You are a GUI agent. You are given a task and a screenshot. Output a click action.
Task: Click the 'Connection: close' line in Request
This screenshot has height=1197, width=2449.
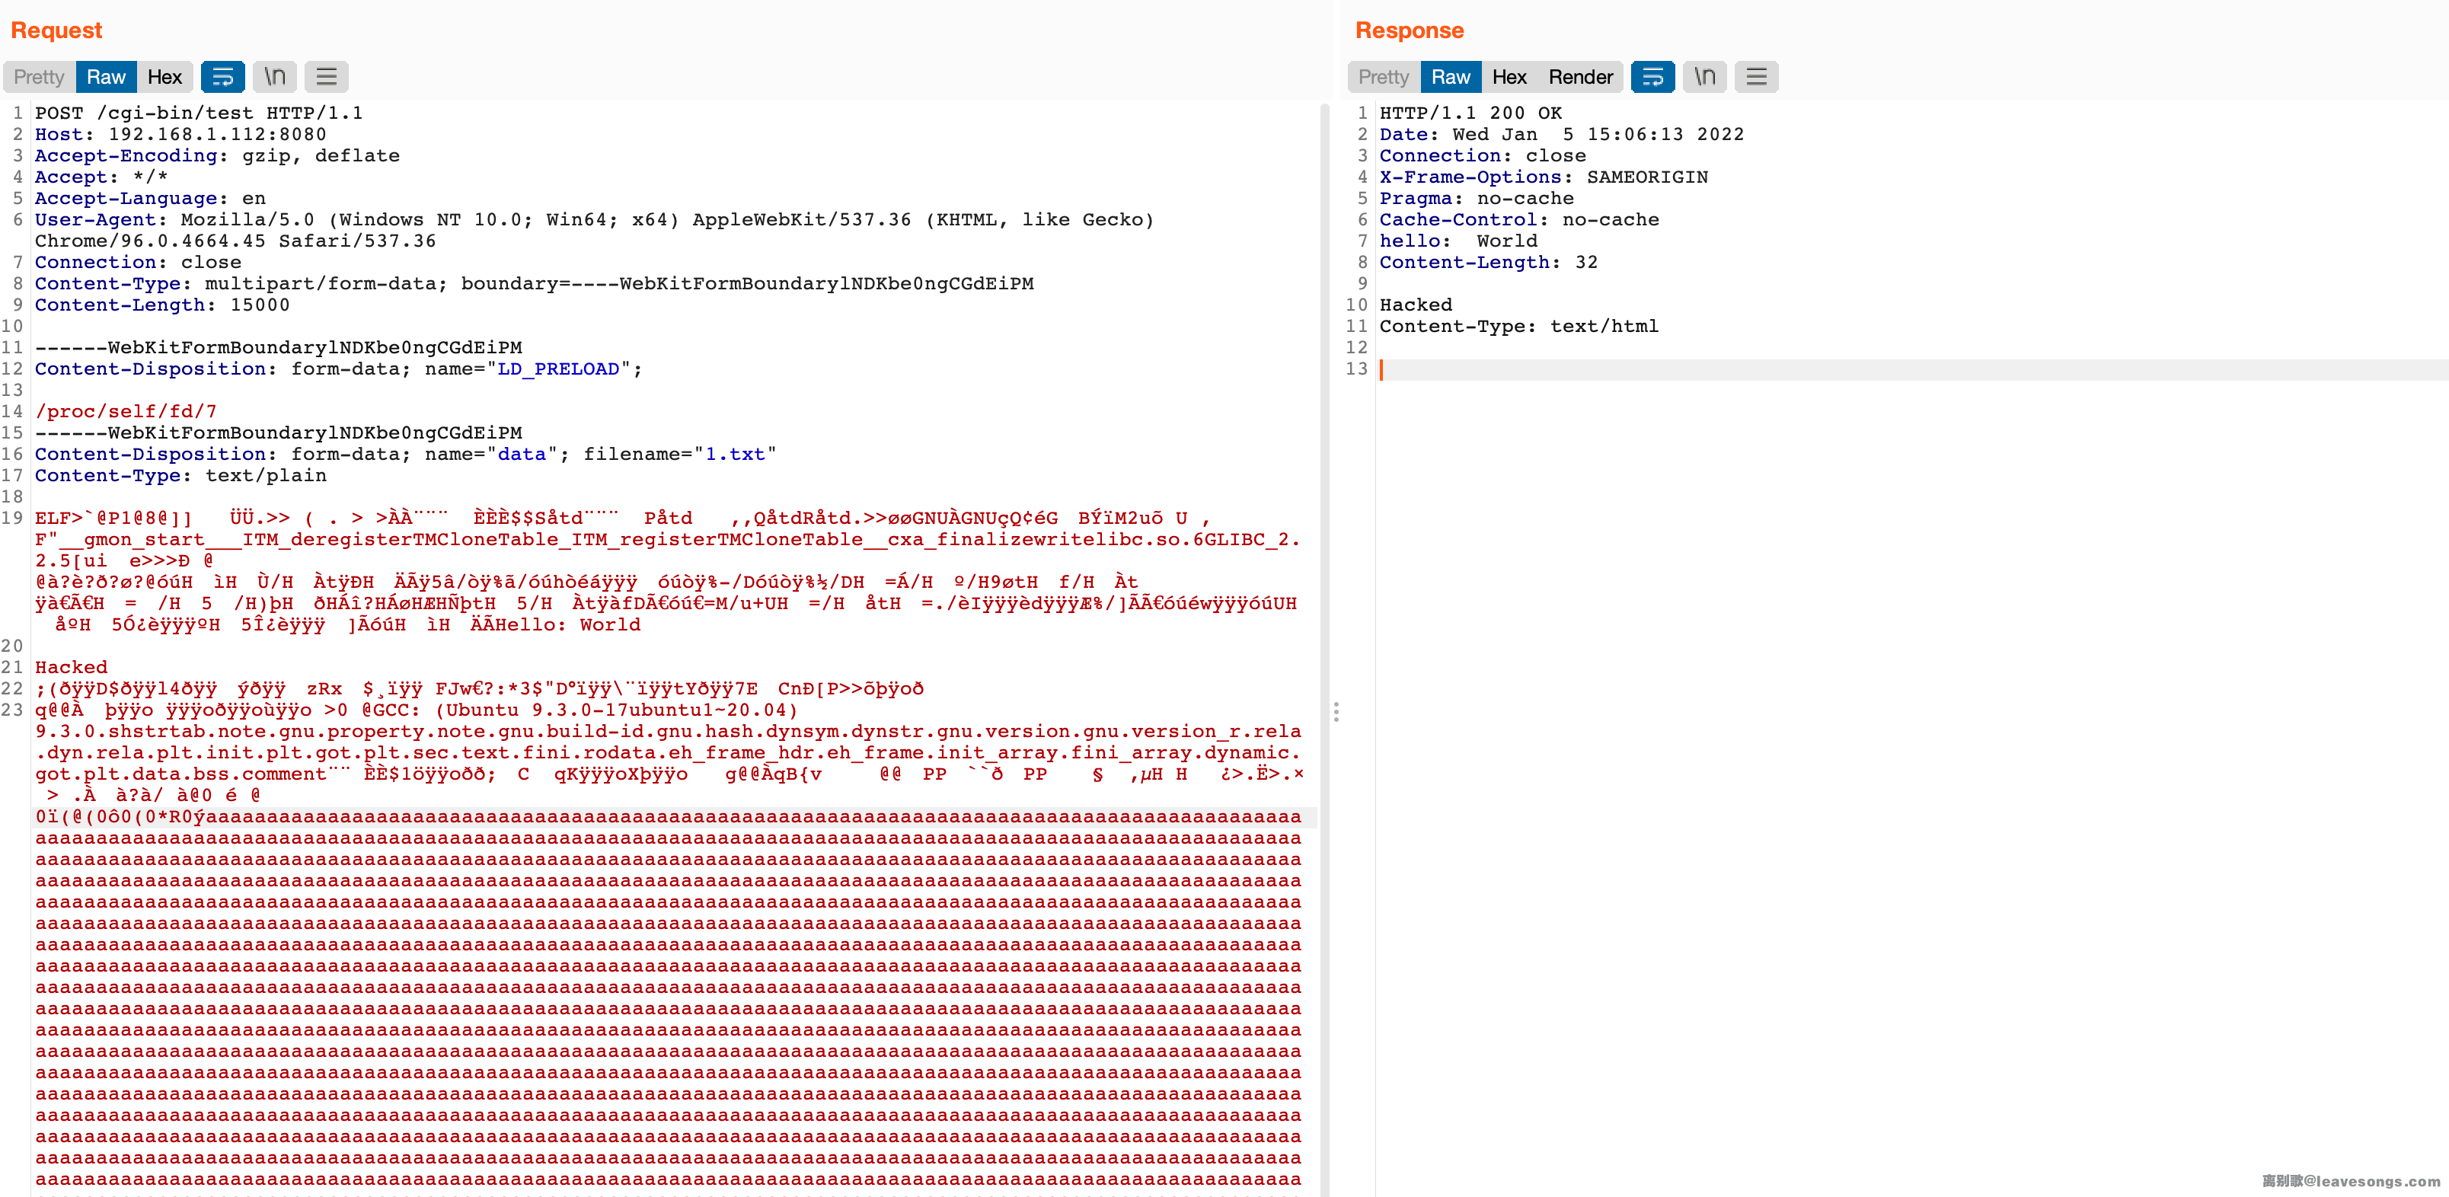pos(138,263)
